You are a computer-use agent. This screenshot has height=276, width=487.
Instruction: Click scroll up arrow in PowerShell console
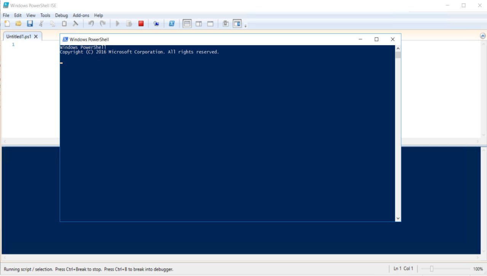tap(398, 48)
